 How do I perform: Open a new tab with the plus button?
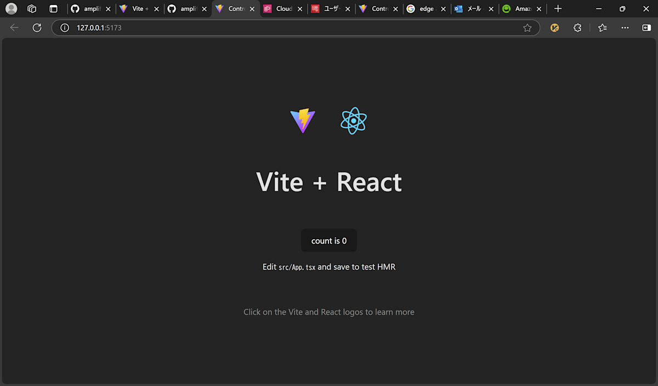pyautogui.click(x=558, y=9)
